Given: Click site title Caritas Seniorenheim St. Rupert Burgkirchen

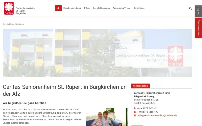Looking at the screenshot, I should (x=25, y=11).
